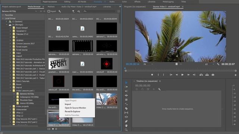Click the Source monitor playhead marker

(125, 68)
